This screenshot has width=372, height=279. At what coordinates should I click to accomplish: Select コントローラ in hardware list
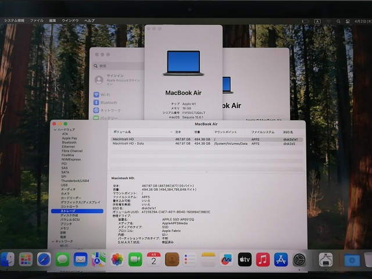(x=69, y=207)
